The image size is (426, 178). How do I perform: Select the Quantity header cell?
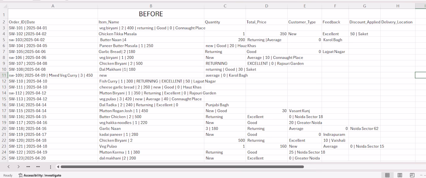[x=225, y=22]
